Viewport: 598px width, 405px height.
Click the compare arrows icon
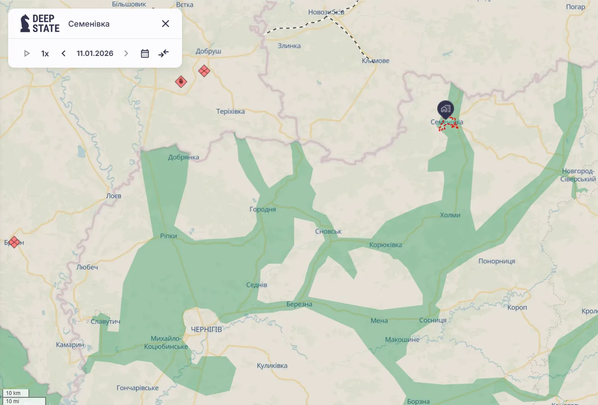click(164, 54)
